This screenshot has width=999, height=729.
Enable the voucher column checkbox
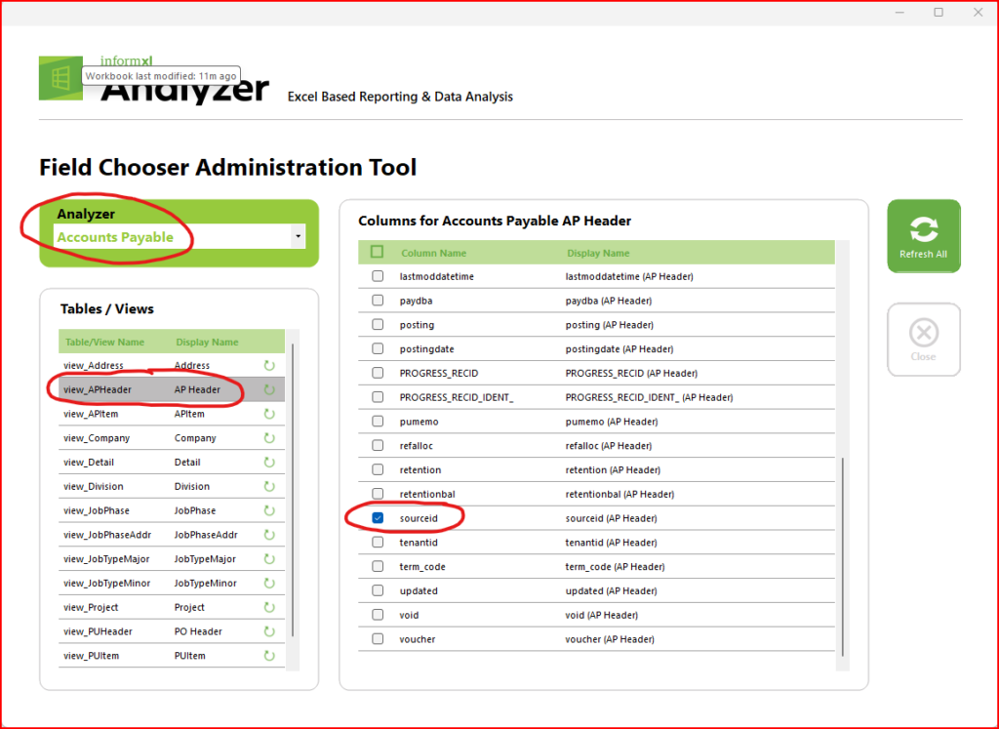coord(378,639)
